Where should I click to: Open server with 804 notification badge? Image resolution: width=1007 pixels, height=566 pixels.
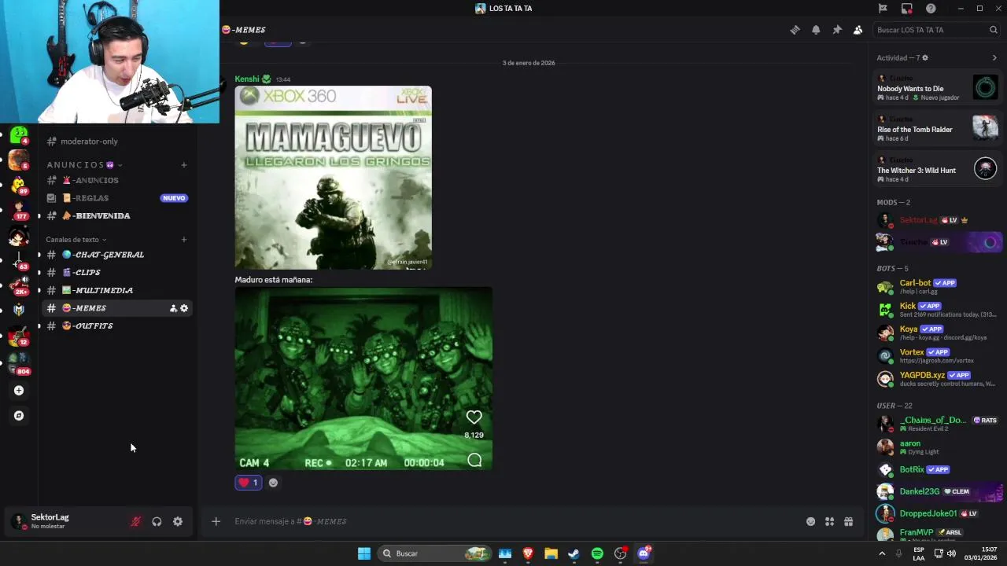tap(19, 363)
